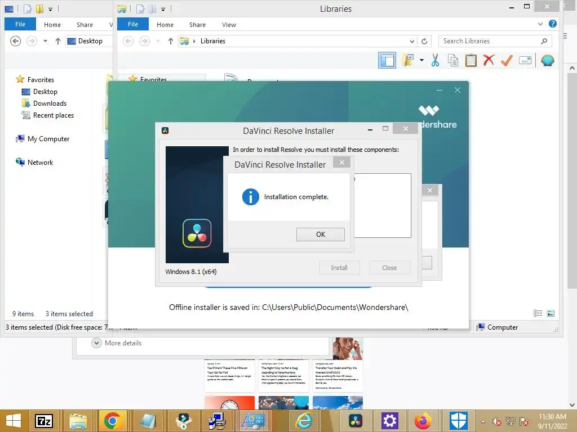This screenshot has height=432, width=577.
Task: Open View tab in Libraries window
Action: 229,25
